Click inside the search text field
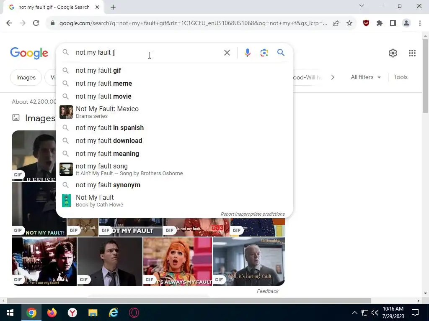The width and height of the screenshot is (429, 321). point(148,53)
